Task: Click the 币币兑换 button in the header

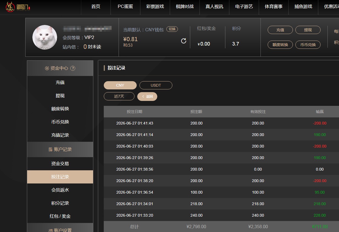Action: [x=308, y=45]
